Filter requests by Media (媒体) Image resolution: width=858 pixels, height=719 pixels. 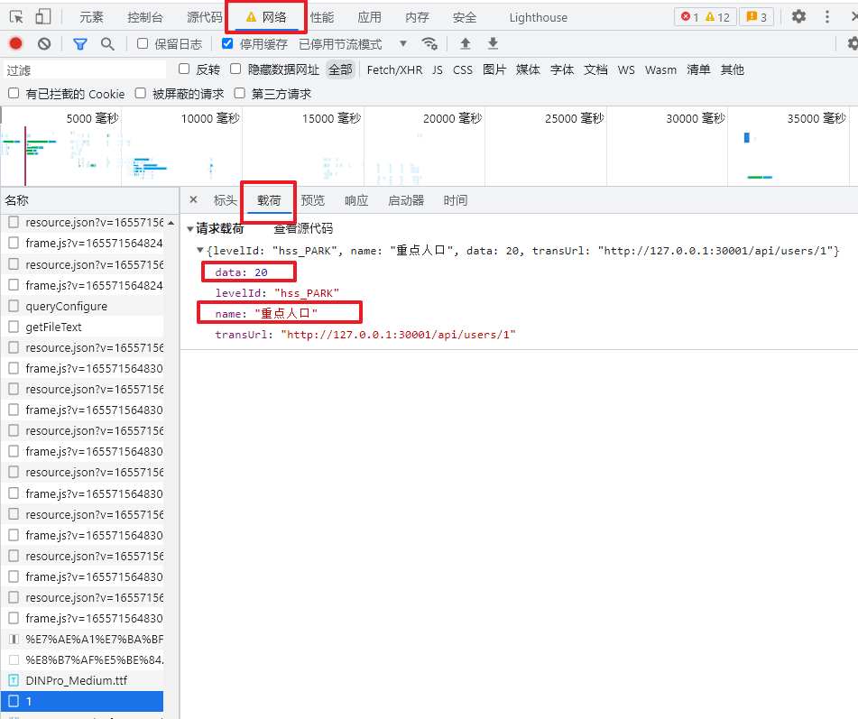528,69
